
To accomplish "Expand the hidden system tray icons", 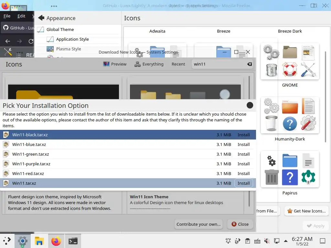I will 286,241.
